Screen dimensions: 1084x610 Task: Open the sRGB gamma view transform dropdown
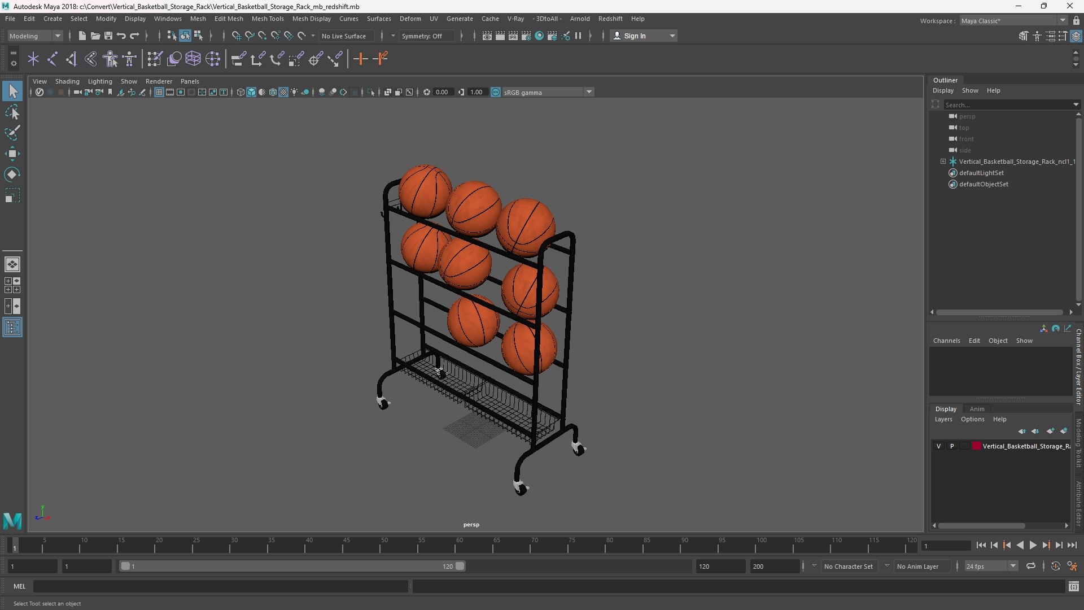click(x=548, y=92)
